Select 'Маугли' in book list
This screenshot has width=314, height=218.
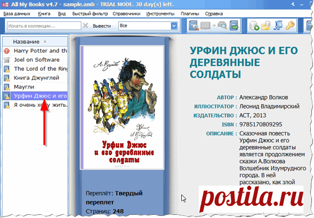(x=35, y=87)
